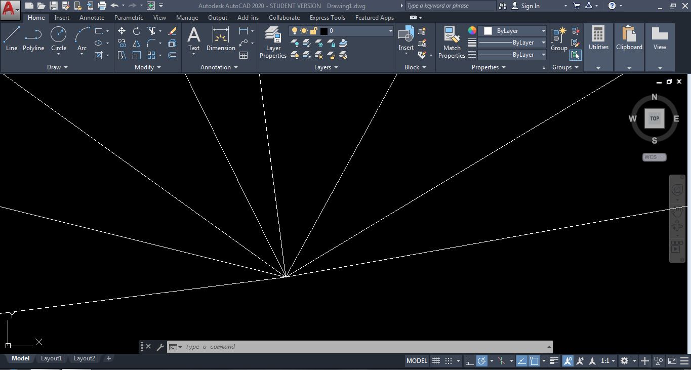This screenshot has width=691, height=370.
Task: Switch to the Annotate ribbon tab
Action: [92, 17]
